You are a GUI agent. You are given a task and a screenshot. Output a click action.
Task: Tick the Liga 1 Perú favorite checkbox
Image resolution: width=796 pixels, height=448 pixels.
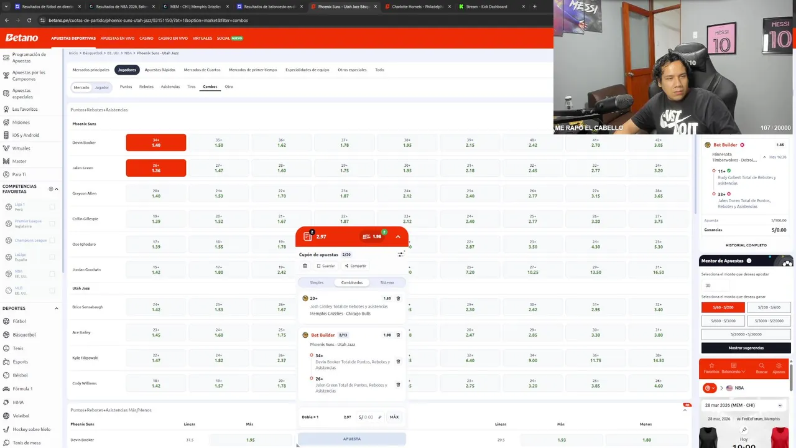tap(52, 207)
